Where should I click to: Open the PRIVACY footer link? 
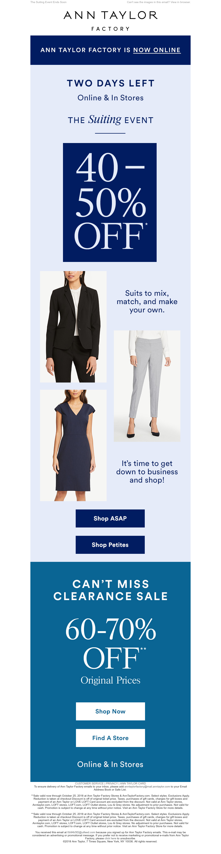point(112,783)
